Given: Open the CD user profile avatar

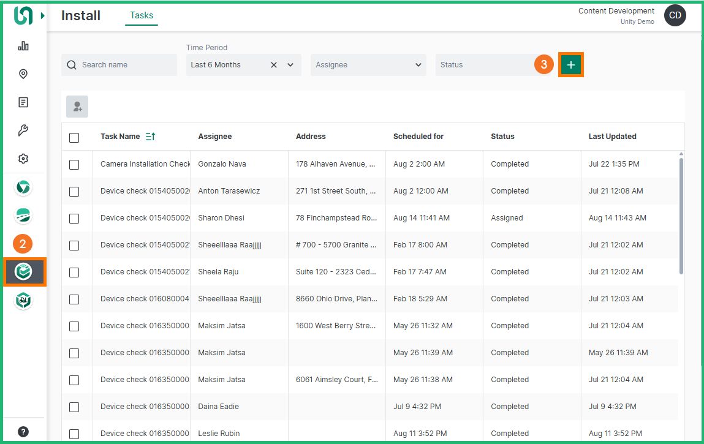Looking at the screenshot, I should (x=675, y=16).
